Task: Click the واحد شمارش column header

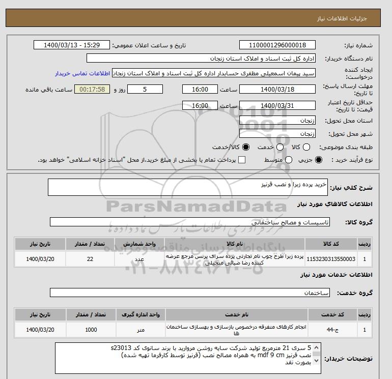Action: [139, 244]
